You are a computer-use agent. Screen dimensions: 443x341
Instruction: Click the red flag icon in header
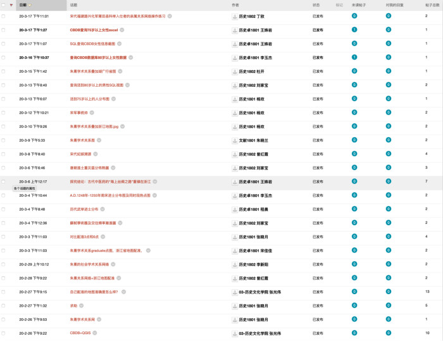pyautogui.click(x=11, y=4)
